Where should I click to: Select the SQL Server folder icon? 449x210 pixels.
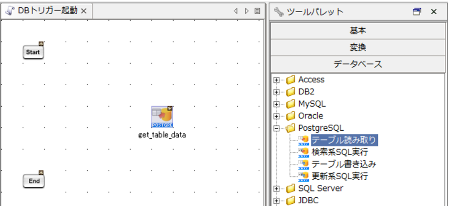[x=290, y=189]
